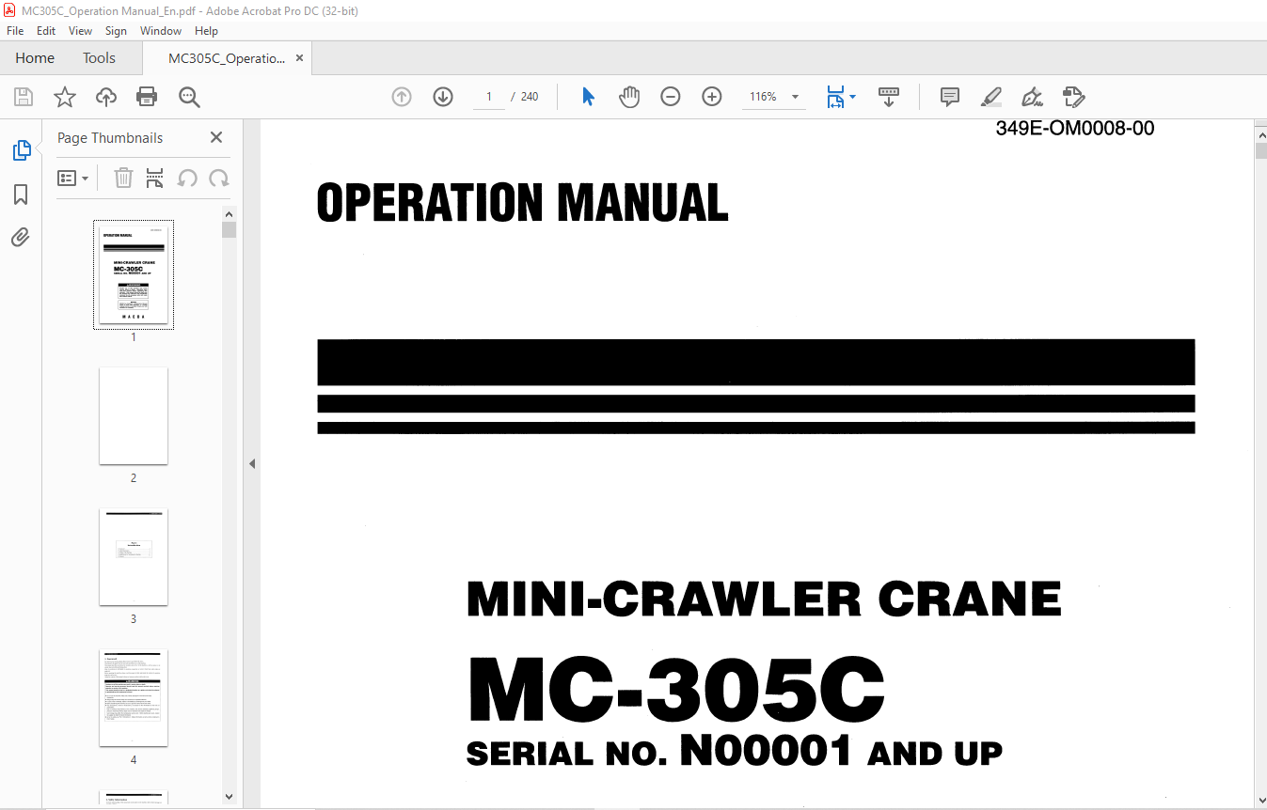Image resolution: width=1267 pixels, height=810 pixels.
Task: Open the Help menu
Action: [206, 31]
